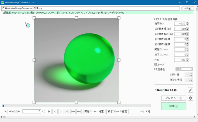The image size is (198, 122).
Task: Click the play button in playback bar
Action: click(x=5, y=111)
